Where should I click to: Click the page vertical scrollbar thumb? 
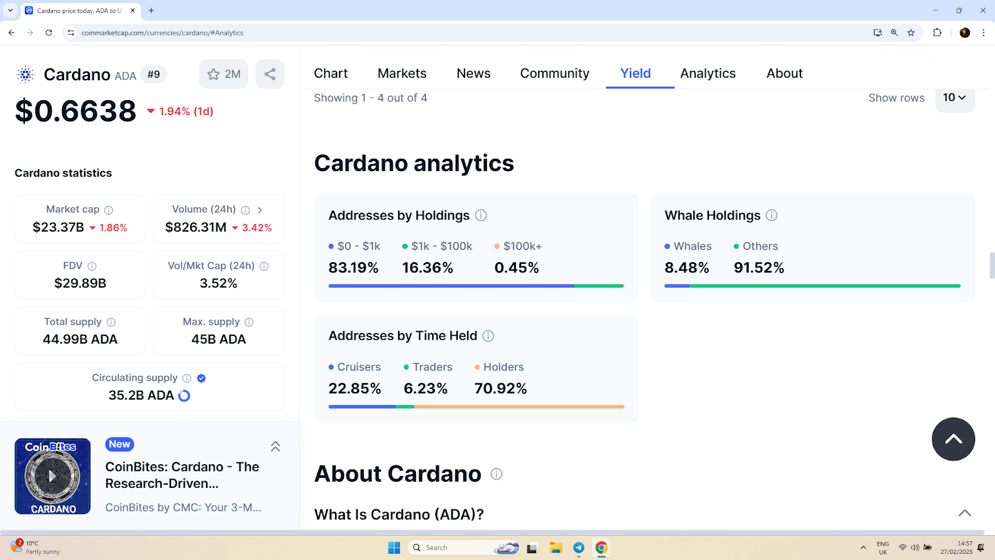tap(992, 266)
